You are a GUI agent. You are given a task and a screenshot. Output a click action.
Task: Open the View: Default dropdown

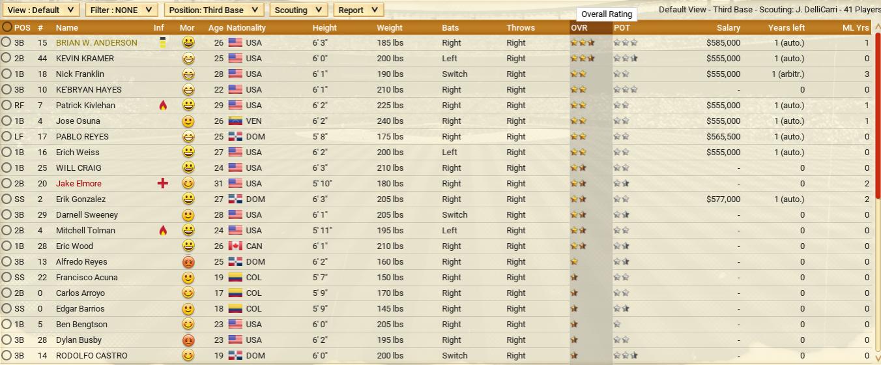[x=42, y=10]
